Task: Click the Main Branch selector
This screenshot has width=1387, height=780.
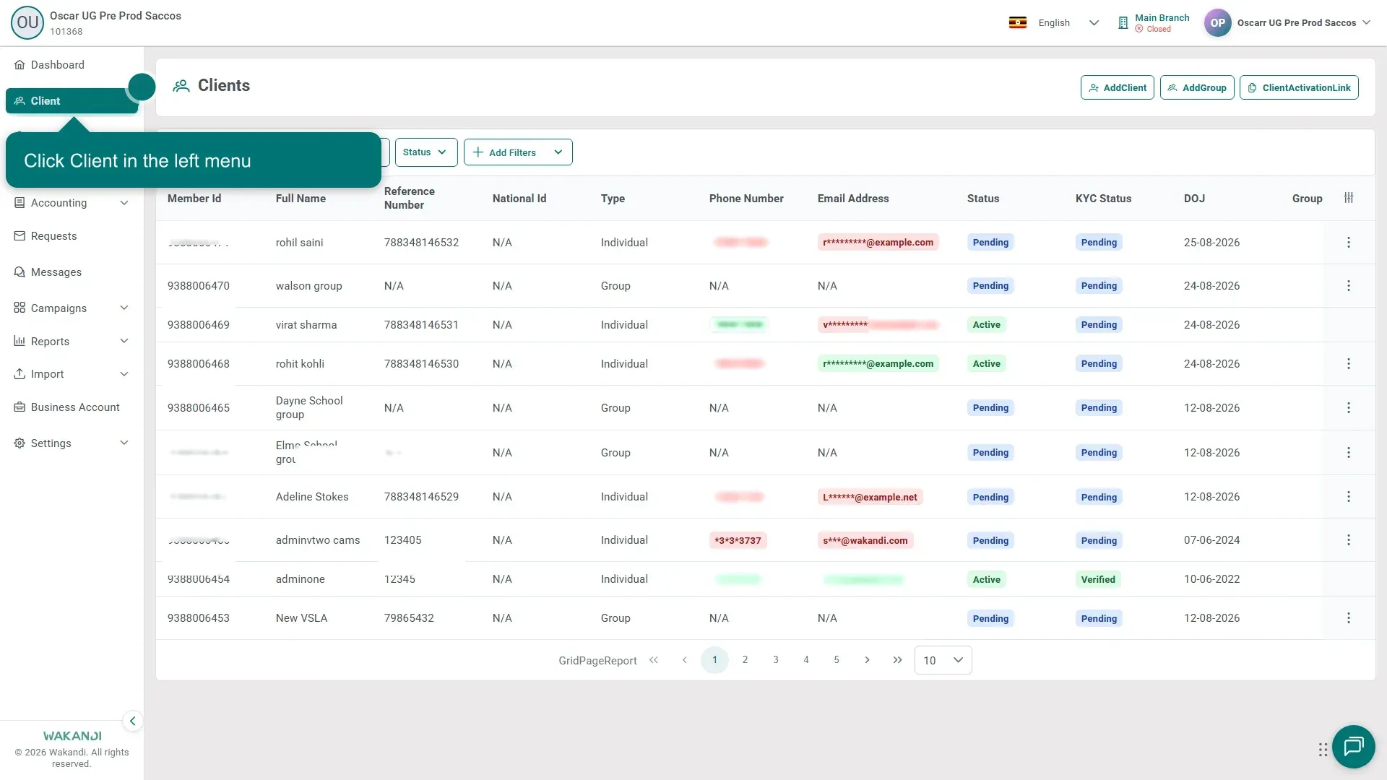Action: [x=1154, y=23]
